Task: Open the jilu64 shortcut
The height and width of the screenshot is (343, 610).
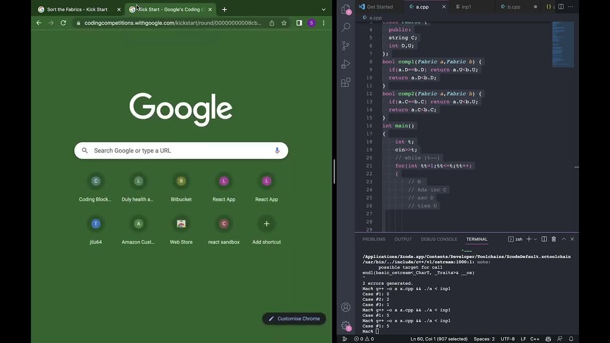Action: (x=95, y=231)
